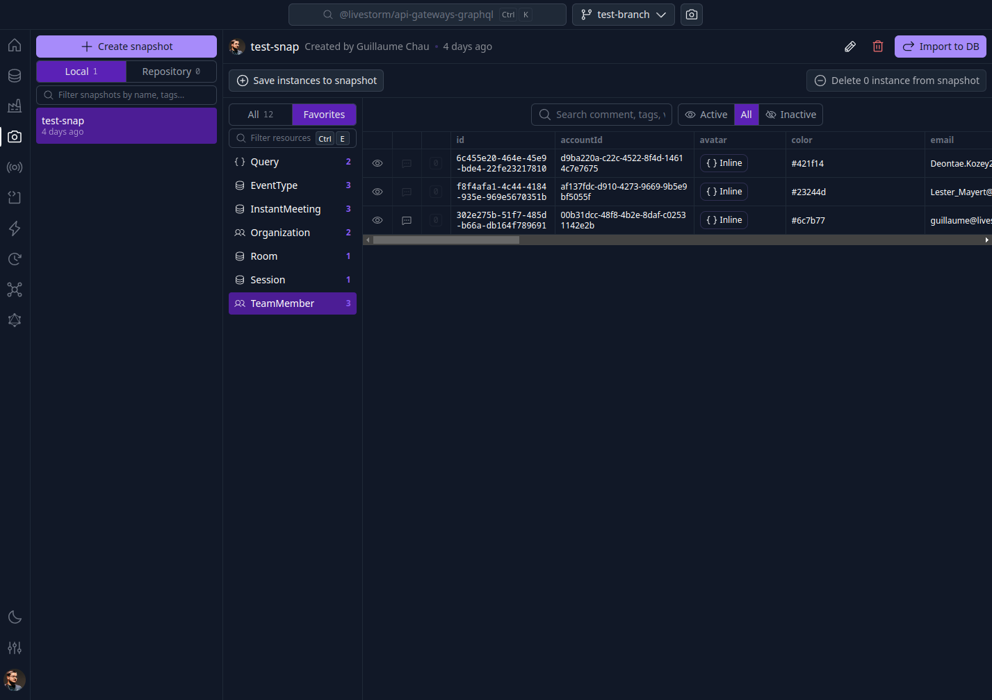The height and width of the screenshot is (700, 992).
Task: Open the GraphQL logo sidebar icon
Action: (15, 320)
